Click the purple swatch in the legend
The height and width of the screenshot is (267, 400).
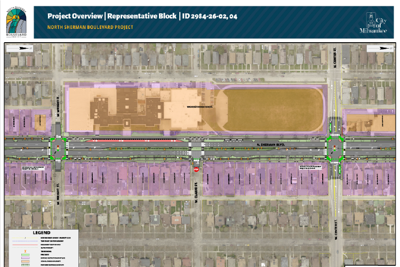coord(25,258)
